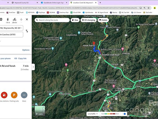Search for Gas stations nearby
The image size is (158, 119).
[4, 95]
